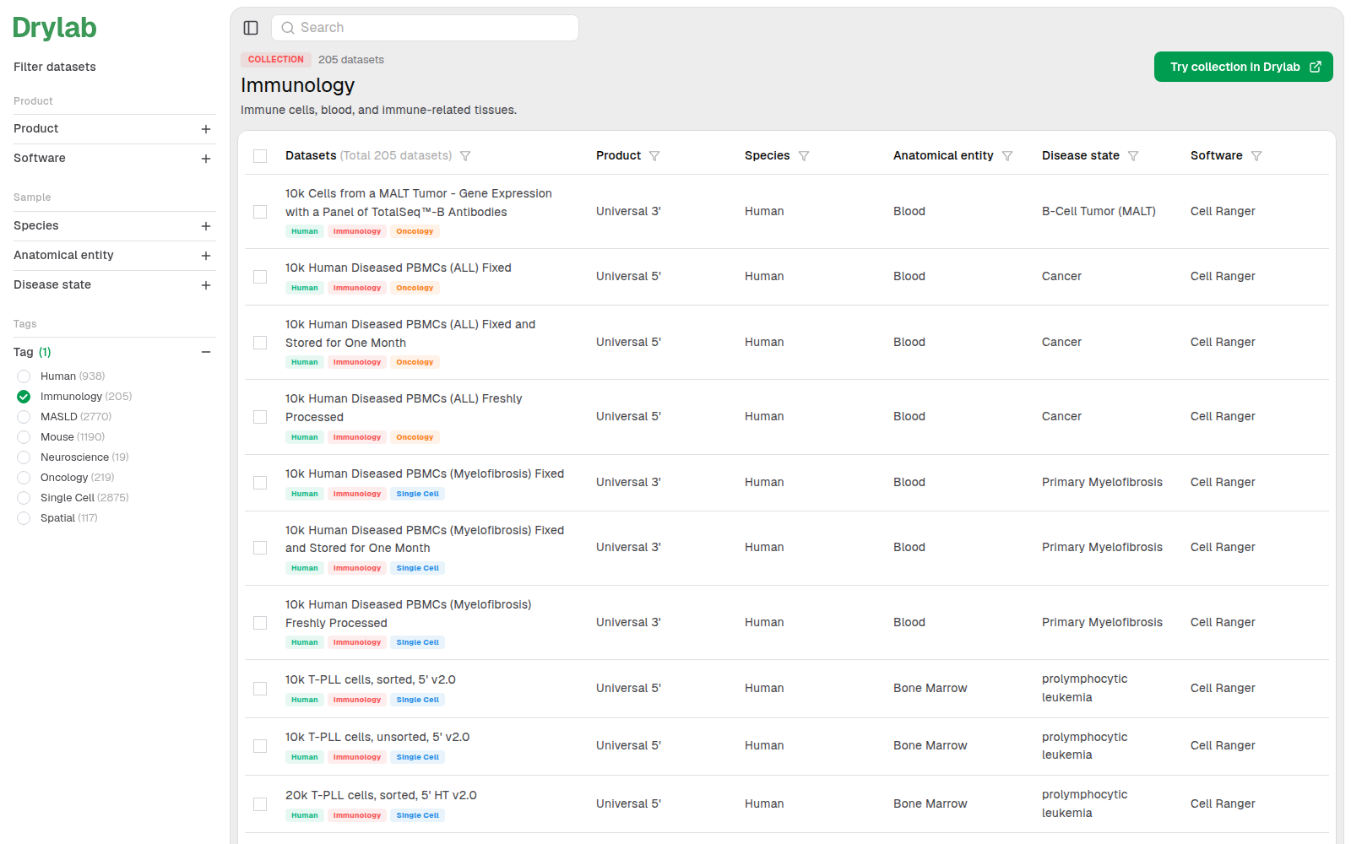Click the external link icon in Try collection button
Screen dimensions: 1351x844
pyautogui.click(x=1315, y=67)
